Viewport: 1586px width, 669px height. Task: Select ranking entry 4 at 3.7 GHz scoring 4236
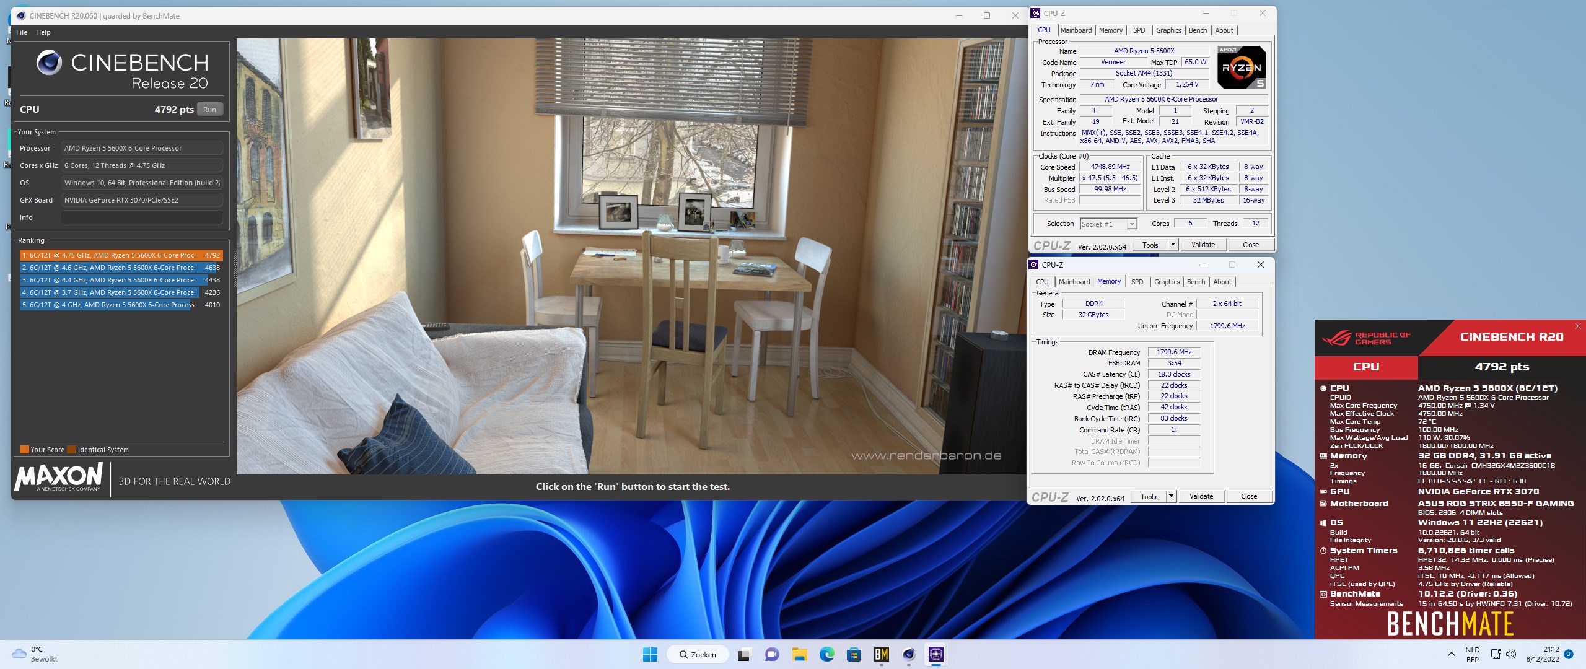(121, 292)
